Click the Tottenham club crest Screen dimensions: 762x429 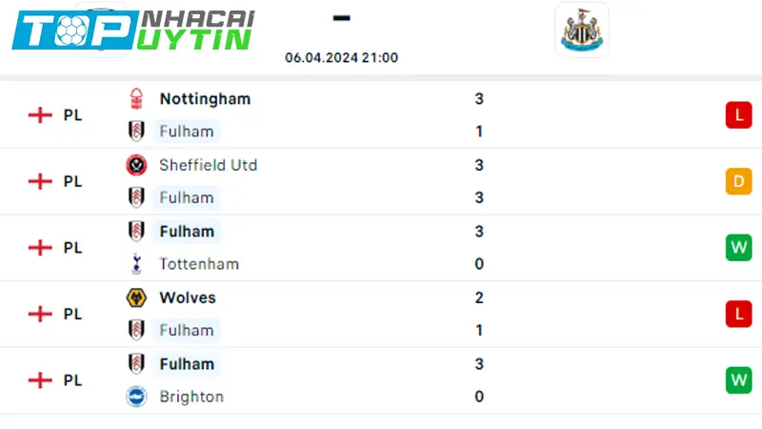pyautogui.click(x=136, y=264)
